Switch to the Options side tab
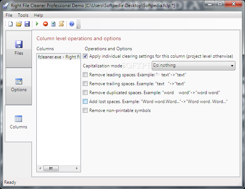This screenshot has height=189, width=245. [x=19, y=86]
